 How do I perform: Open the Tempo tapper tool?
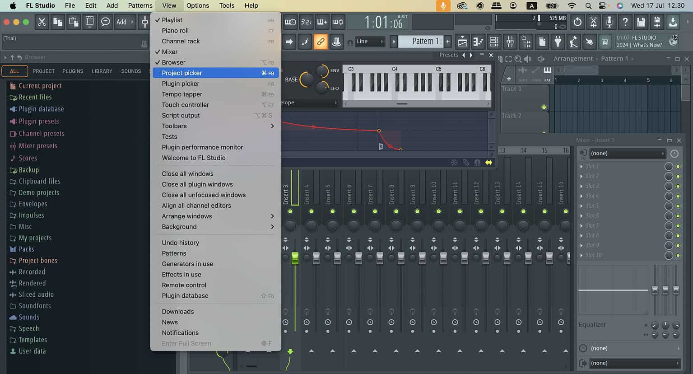pyautogui.click(x=182, y=94)
